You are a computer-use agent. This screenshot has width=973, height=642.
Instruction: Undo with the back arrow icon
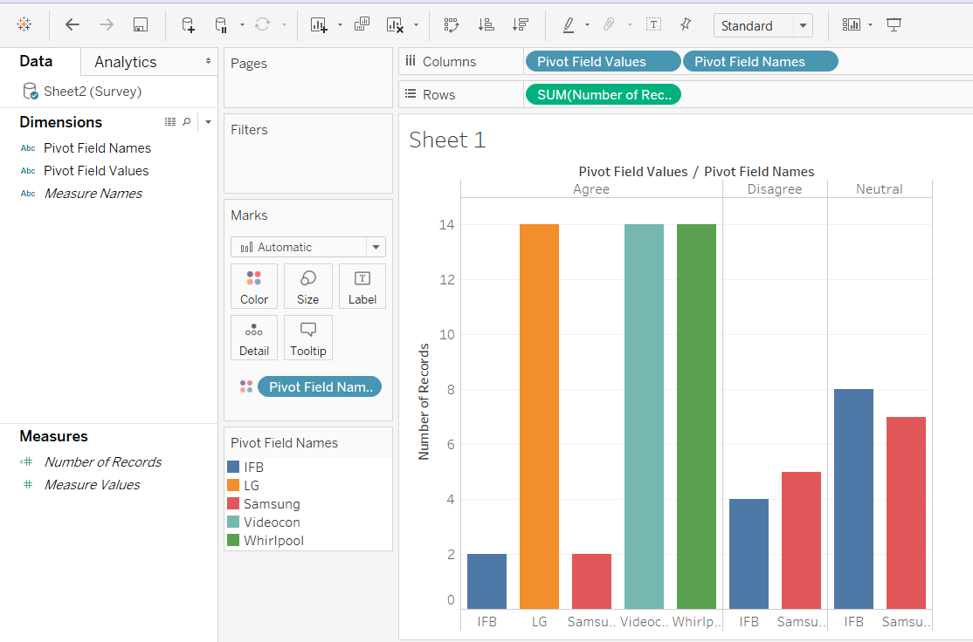[72, 24]
